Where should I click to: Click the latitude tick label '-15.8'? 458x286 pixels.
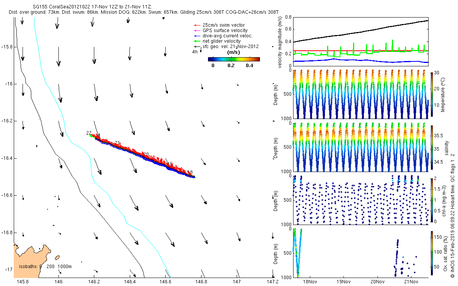tap(7, 47)
